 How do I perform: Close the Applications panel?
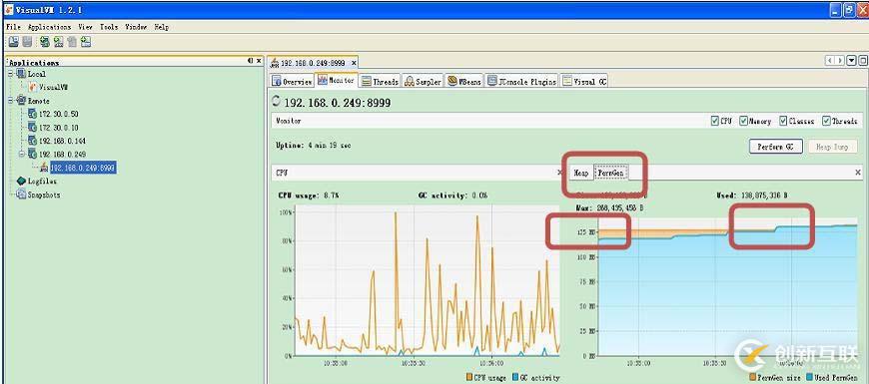click(x=259, y=61)
